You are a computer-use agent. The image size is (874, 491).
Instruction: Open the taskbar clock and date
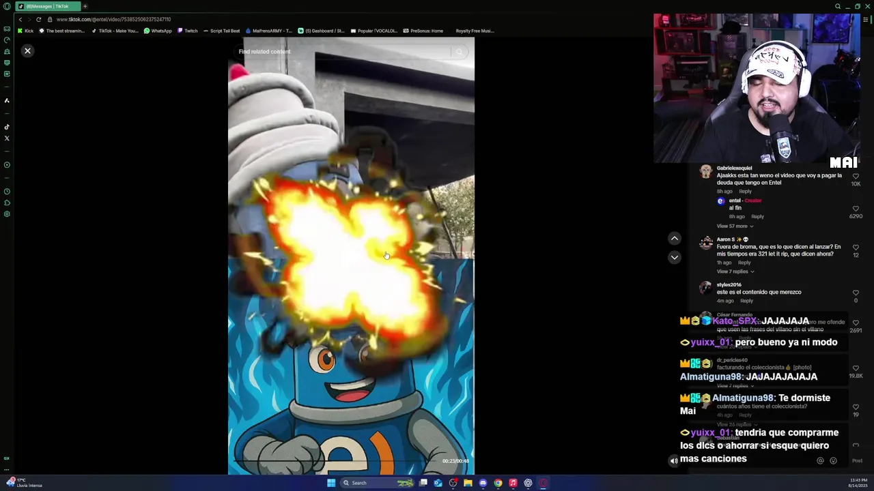click(x=858, y=483)
